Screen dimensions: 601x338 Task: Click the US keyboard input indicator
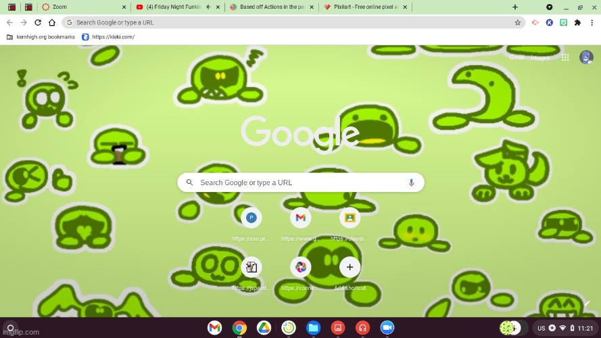(x=542, y=328)
